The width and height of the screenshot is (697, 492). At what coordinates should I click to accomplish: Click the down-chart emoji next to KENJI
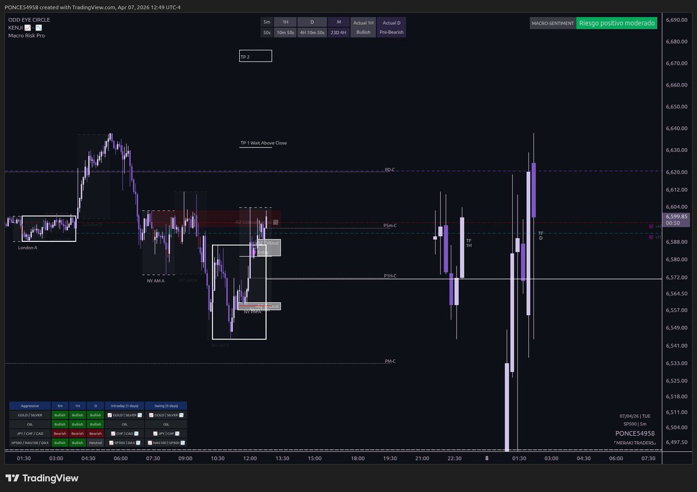(39, 28)
